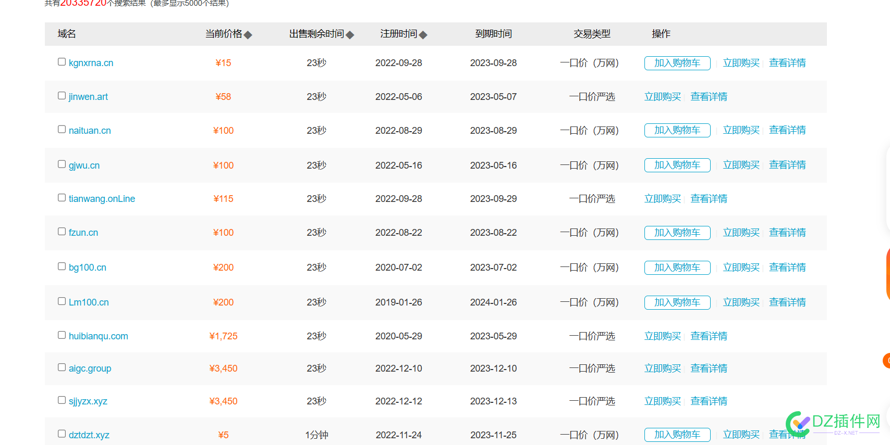The height and width of the screenshot is (445, 890).
Task: Add gjwu.cn to shopping cart
Action: [x=677, y=165]
